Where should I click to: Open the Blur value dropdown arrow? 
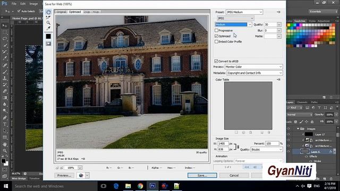[279, 31]
